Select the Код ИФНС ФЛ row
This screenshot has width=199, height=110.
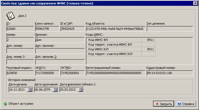click(121, 40)
